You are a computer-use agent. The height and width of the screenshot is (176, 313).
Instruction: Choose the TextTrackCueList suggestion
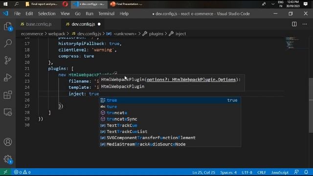tap(170, 132)
